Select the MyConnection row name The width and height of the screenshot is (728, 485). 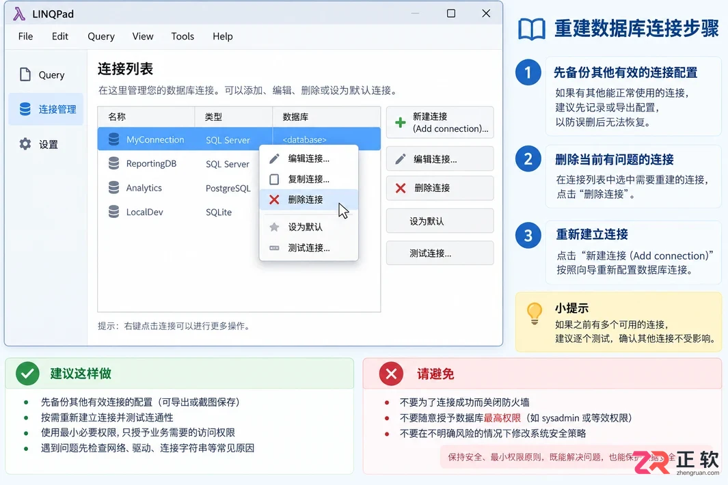(x=155, y=139)
